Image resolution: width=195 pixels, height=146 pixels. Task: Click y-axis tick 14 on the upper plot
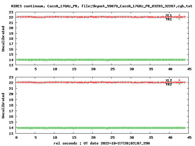[x=11, y=60]
